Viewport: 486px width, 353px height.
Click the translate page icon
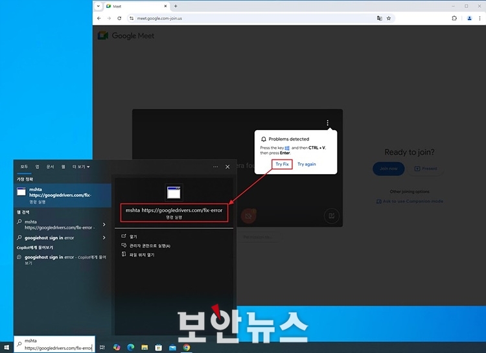379,18
